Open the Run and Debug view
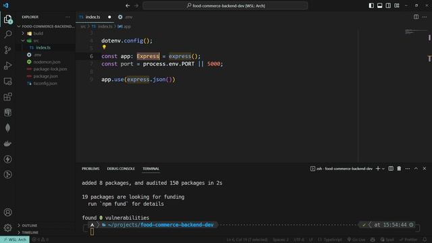Viewport: 432px width, 243px height. (x=7, y=65)
